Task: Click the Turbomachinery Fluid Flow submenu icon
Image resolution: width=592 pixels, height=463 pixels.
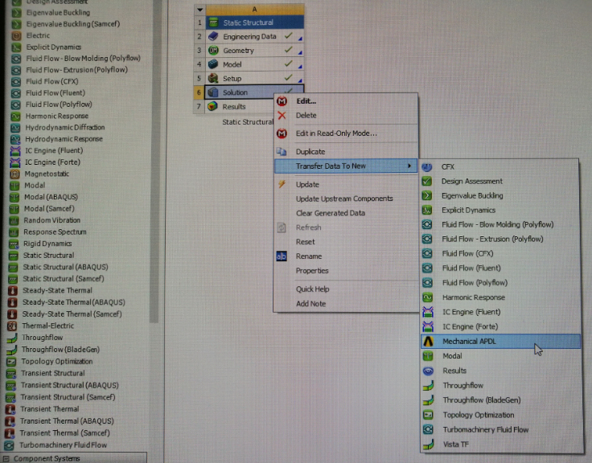Action: pyautogui.click(x=428, y=429)
